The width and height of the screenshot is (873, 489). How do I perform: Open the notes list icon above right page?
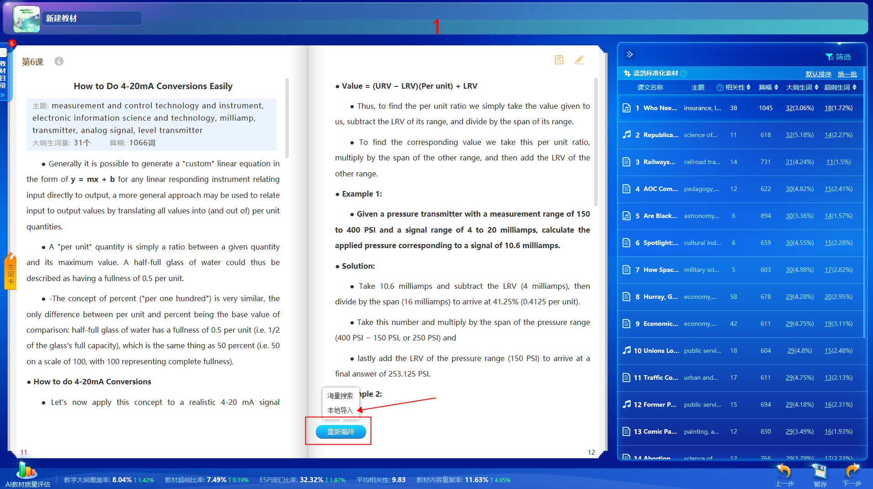coord(559,60)
